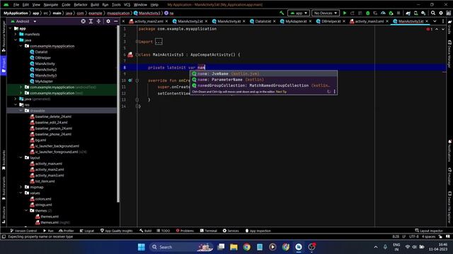
Task: Run the app with green play icon
Action: pos(345,13)
